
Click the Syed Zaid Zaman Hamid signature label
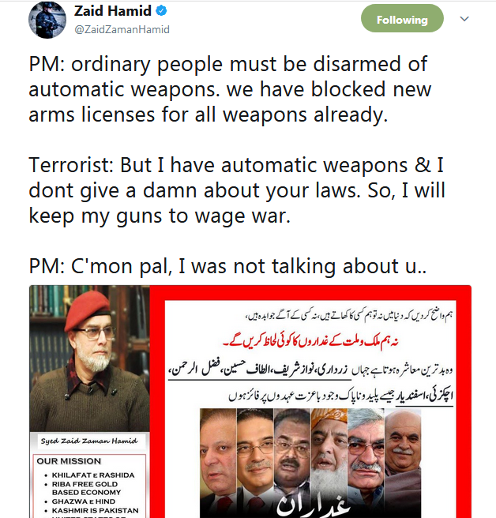(x=89, y=441)
